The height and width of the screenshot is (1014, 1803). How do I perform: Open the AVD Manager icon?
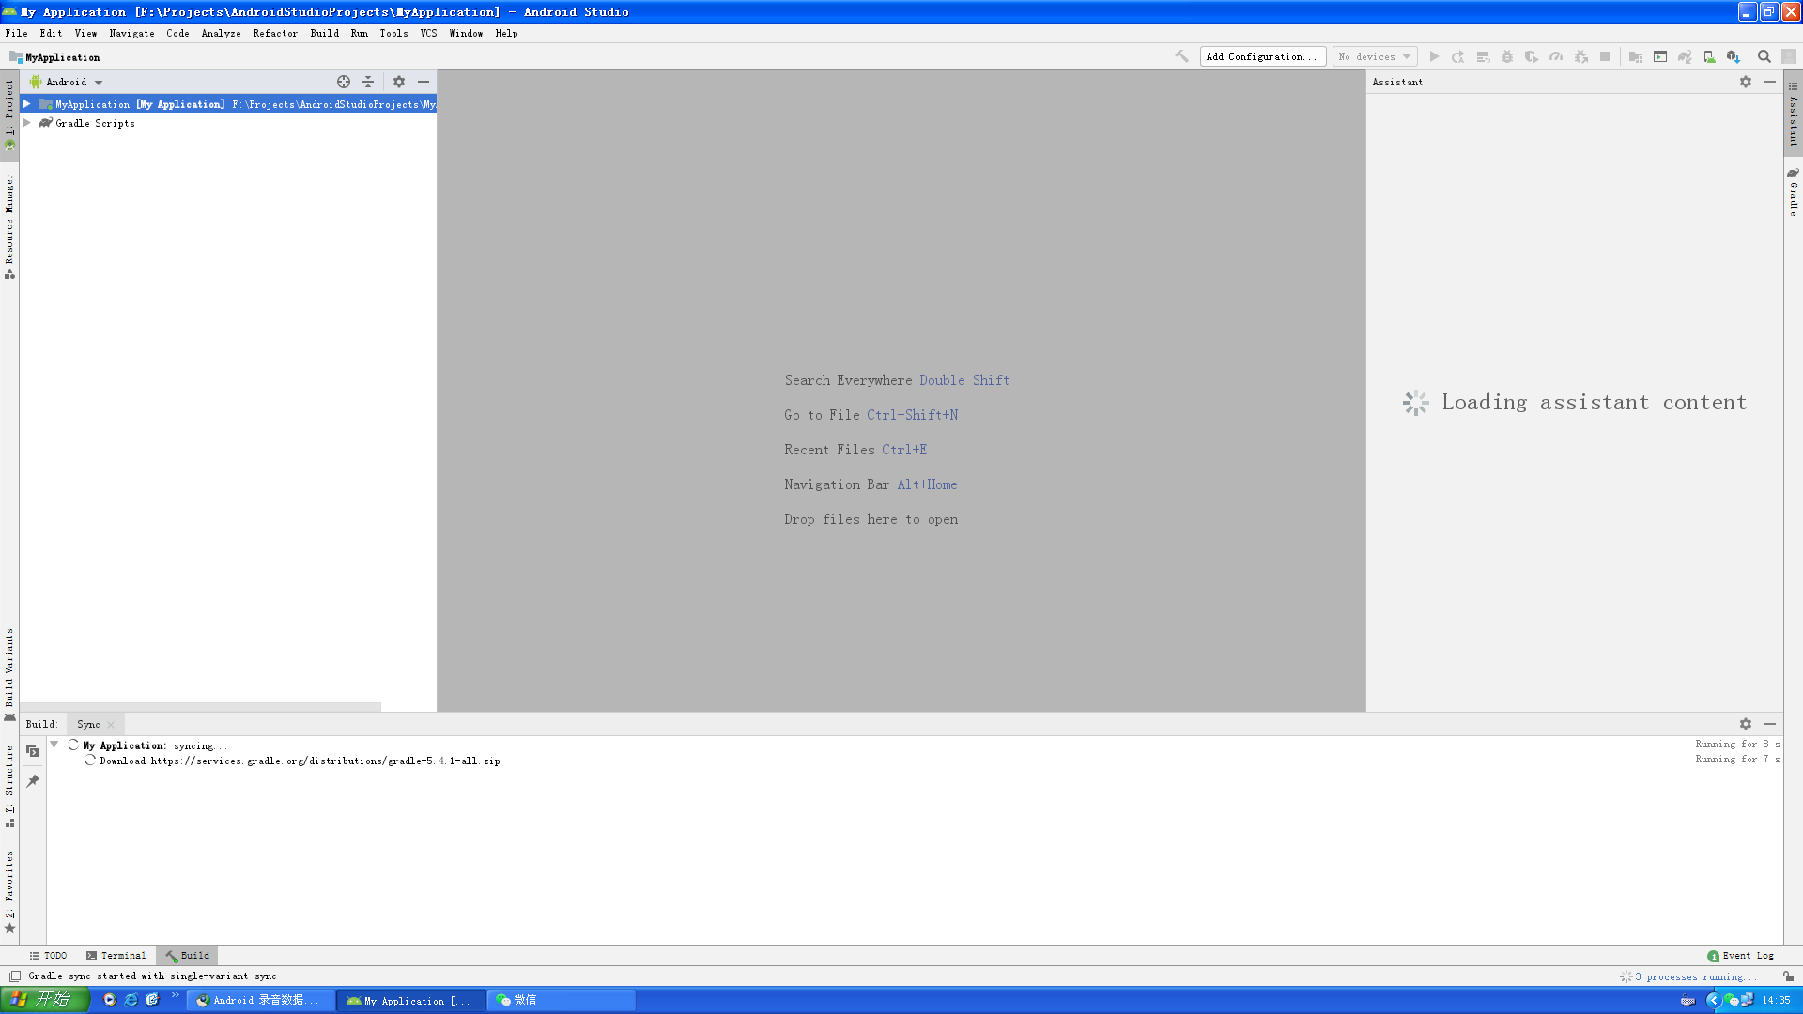coord(1709,56)
